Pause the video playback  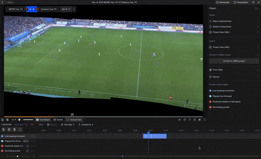pos(7,120)
